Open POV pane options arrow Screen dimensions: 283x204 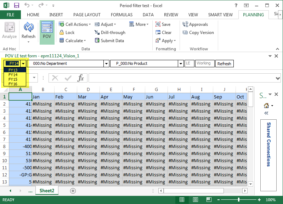coord(270,56)
